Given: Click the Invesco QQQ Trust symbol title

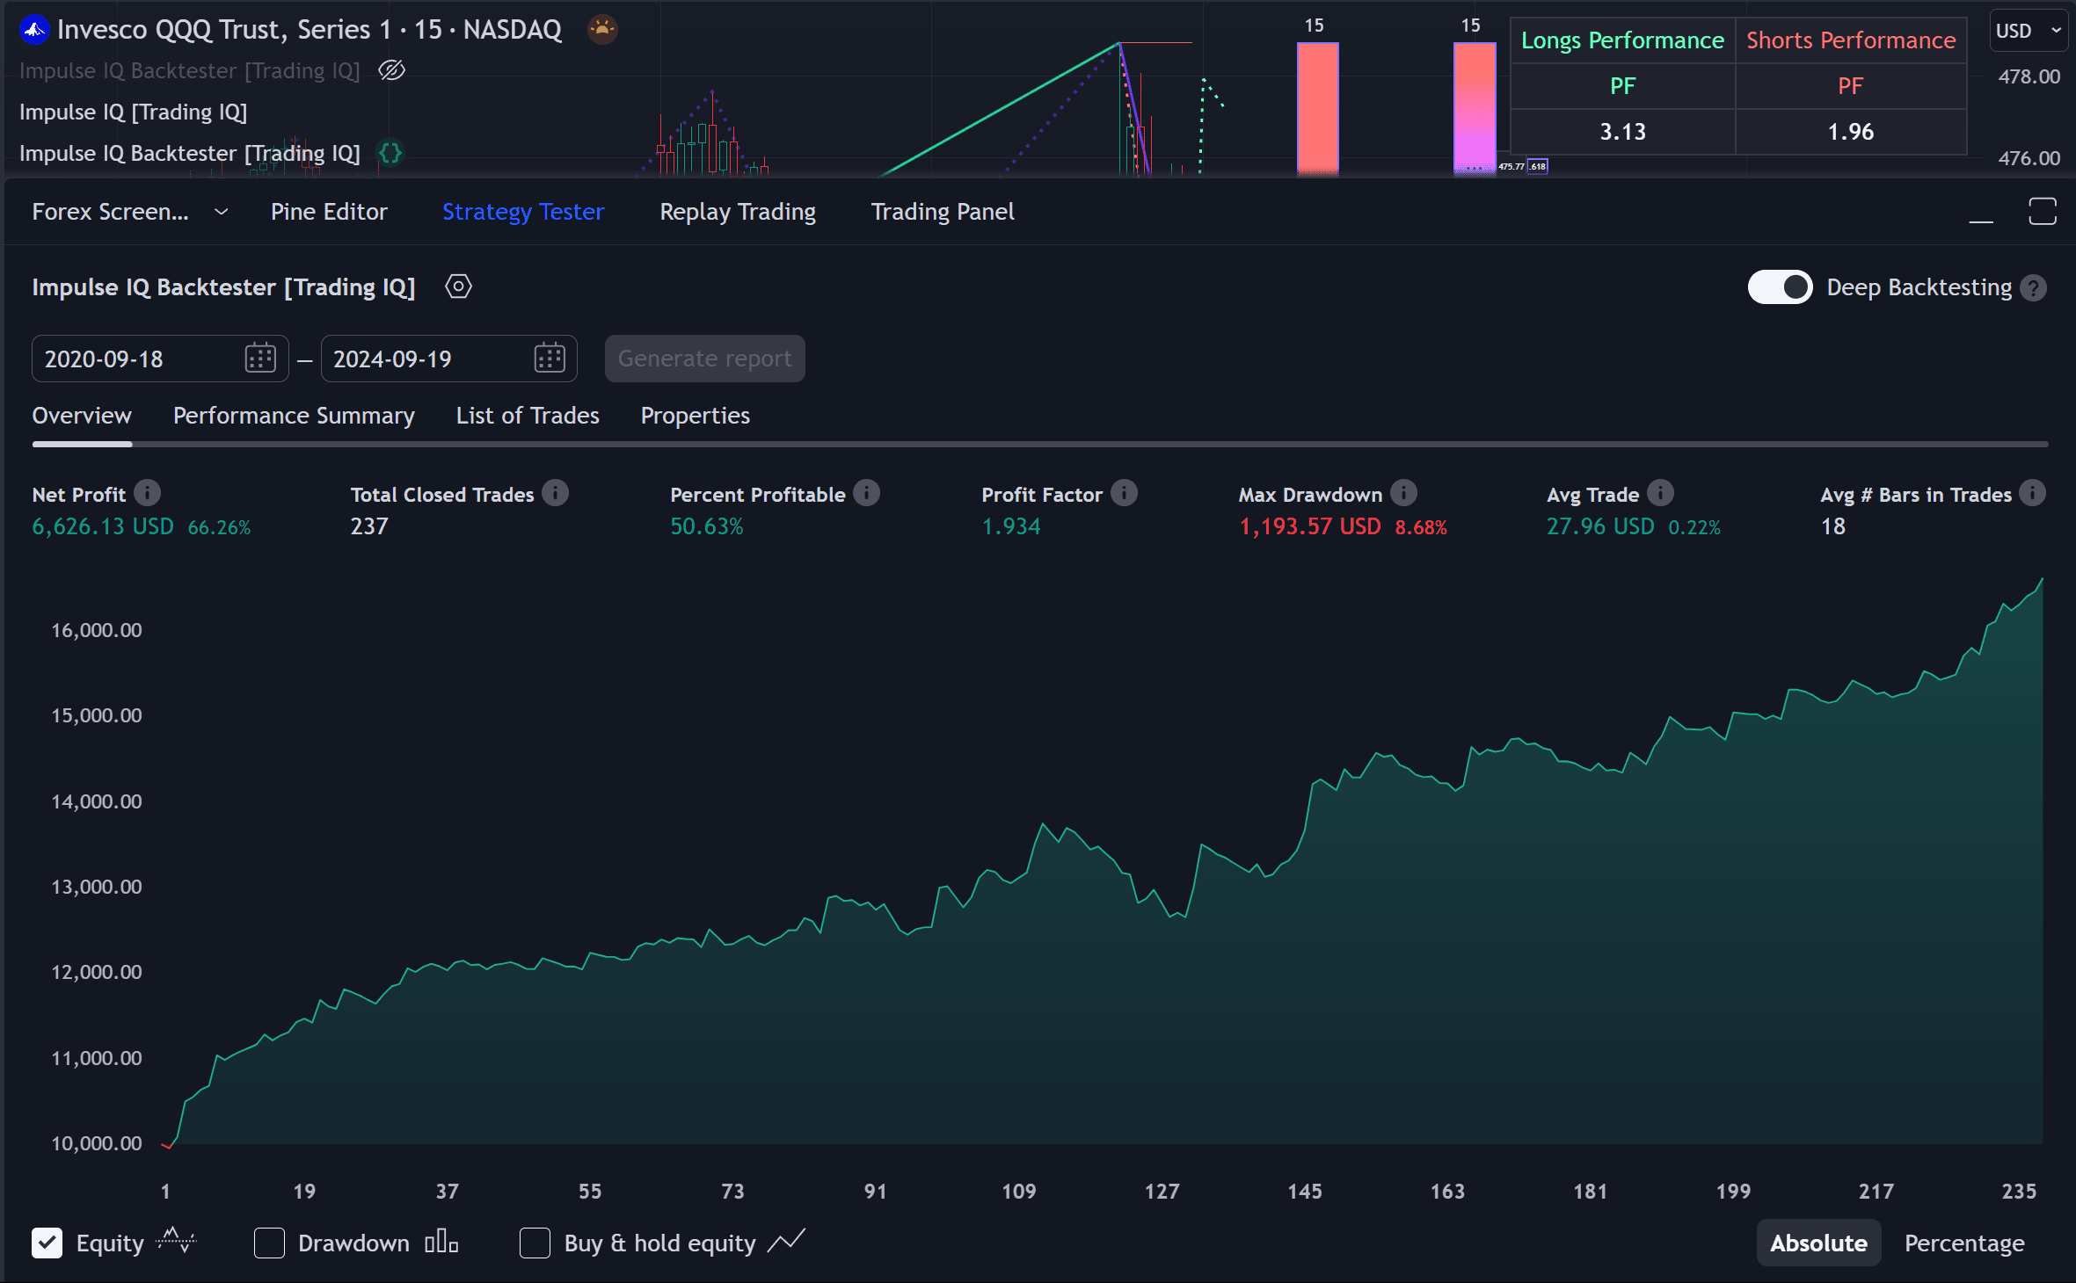Looking at the screenshot, I should click(x=309, y=30).
